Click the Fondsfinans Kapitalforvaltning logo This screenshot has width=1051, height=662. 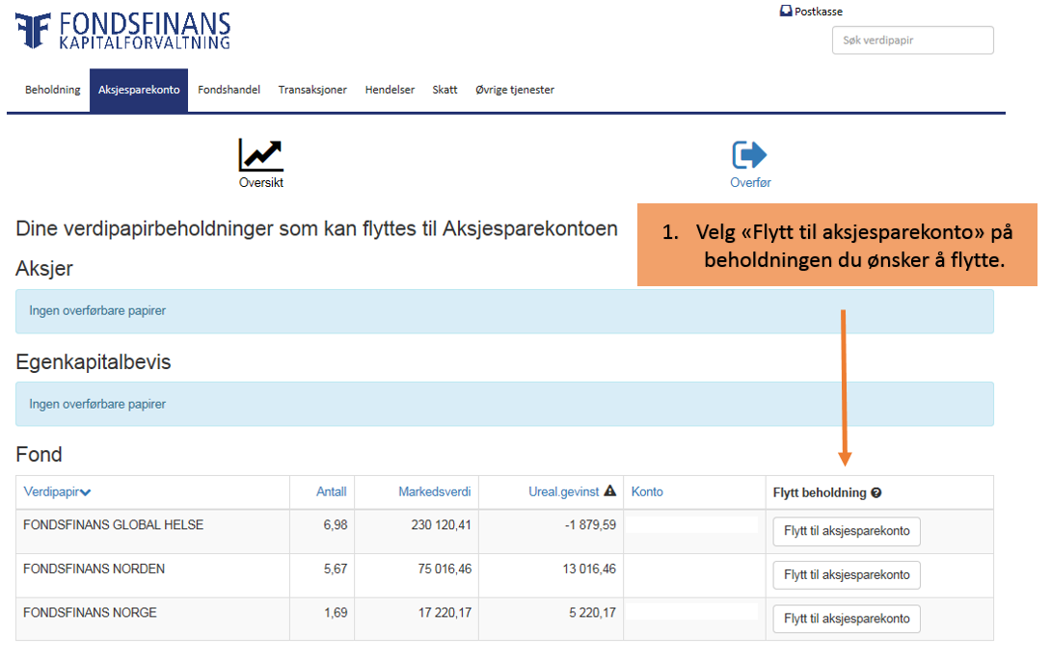coord(123,31)
